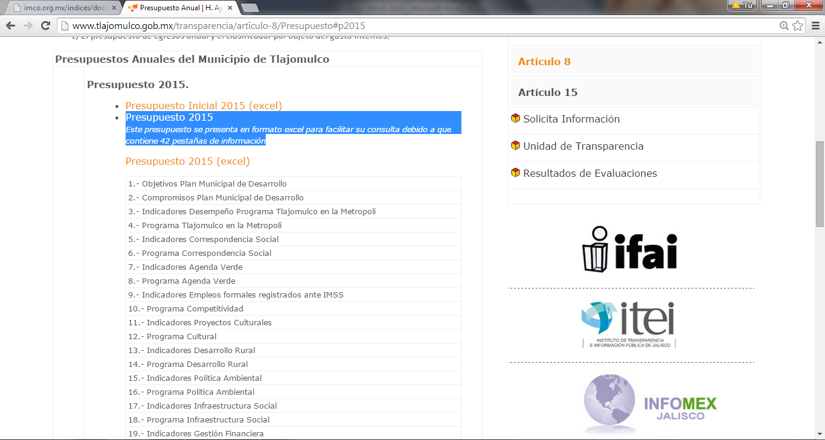Select row 9.- Indicadores Empleos formales IMSS

point(294,295)
